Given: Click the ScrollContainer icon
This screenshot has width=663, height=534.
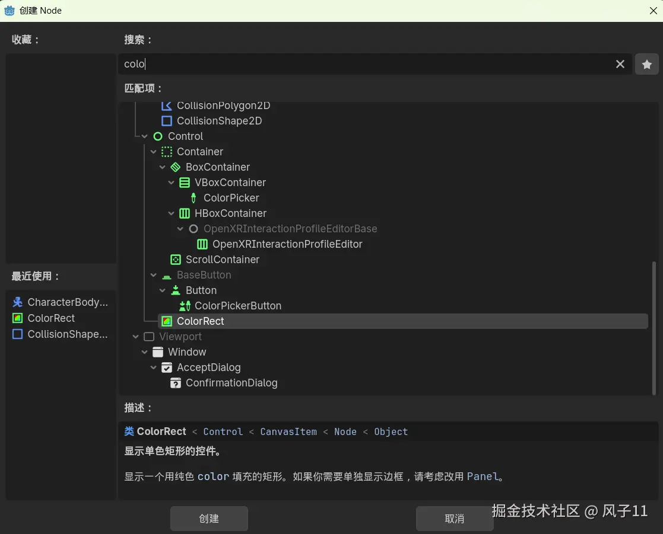Looking at the screenshot, I should (176, 260).
